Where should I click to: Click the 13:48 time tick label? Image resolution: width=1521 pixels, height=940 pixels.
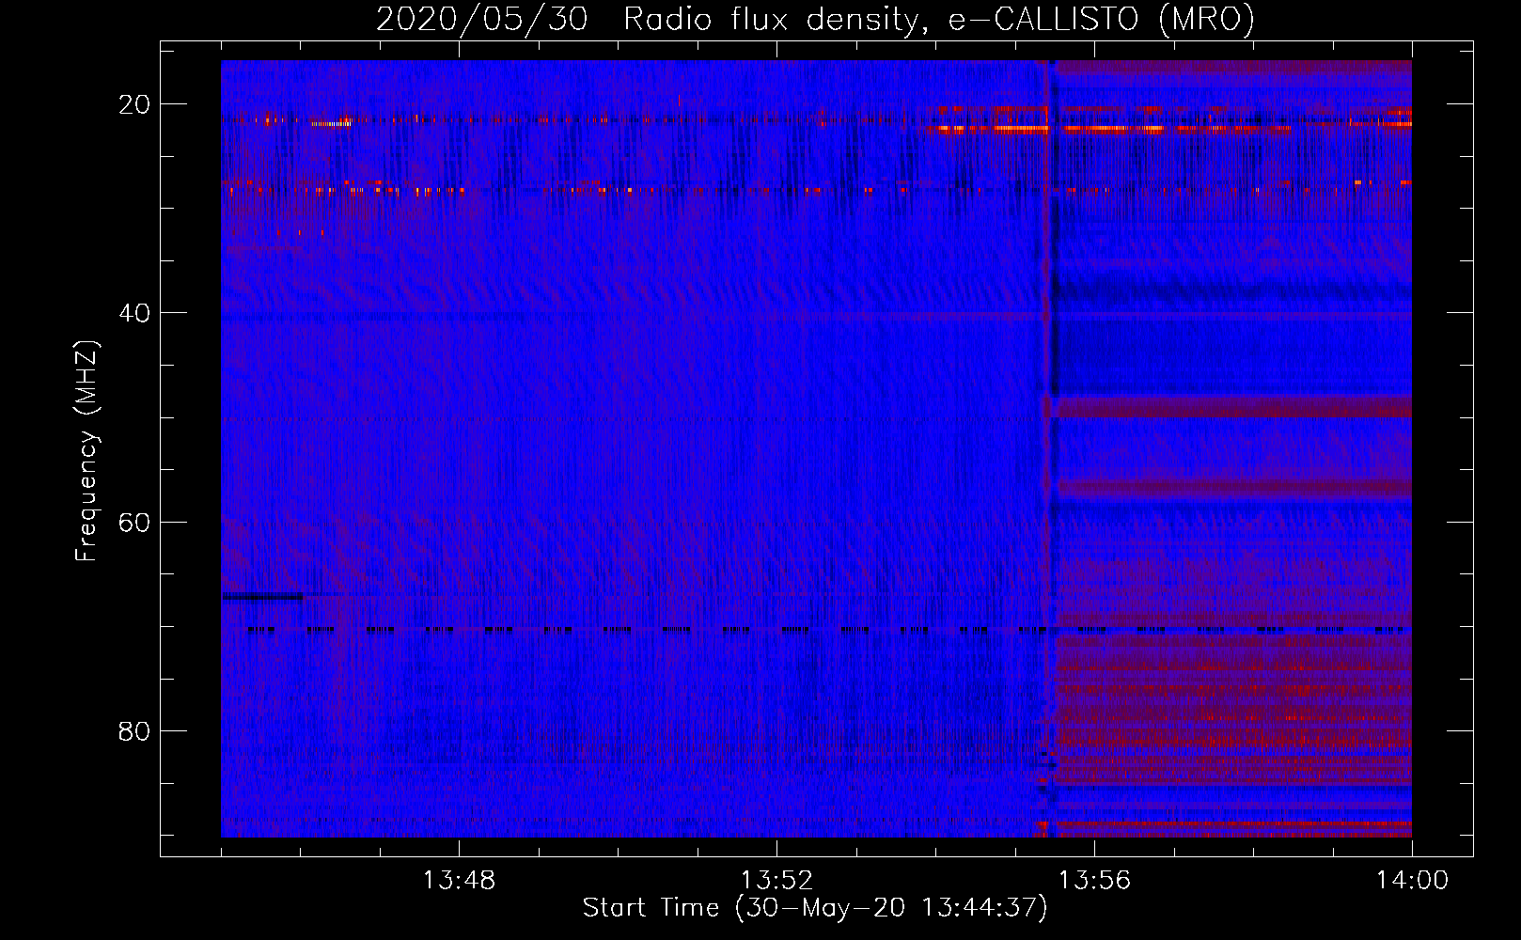pyautogui.click(x=459, y=881)
